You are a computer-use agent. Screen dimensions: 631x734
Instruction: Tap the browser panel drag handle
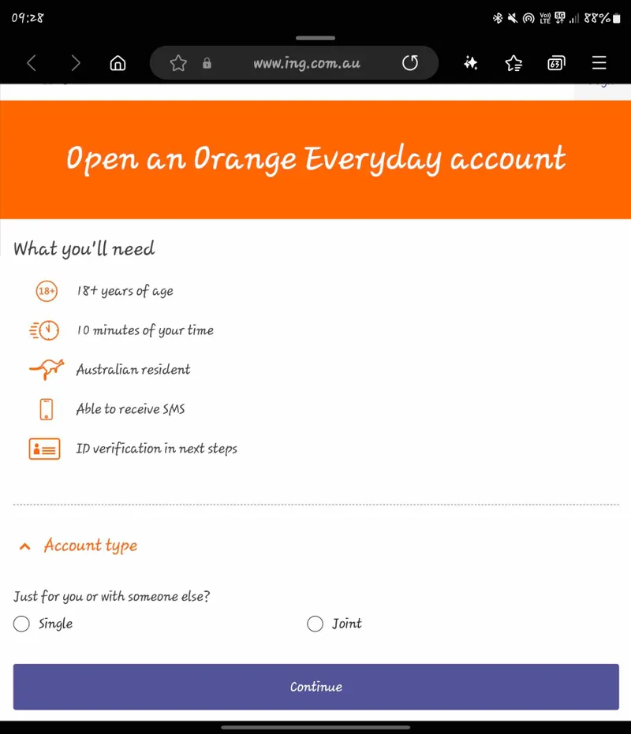click(315, 38)
